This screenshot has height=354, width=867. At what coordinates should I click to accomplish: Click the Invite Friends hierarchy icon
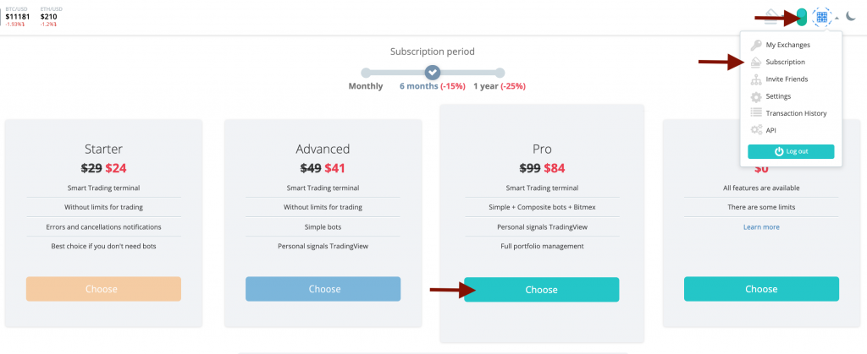[756, 79]
